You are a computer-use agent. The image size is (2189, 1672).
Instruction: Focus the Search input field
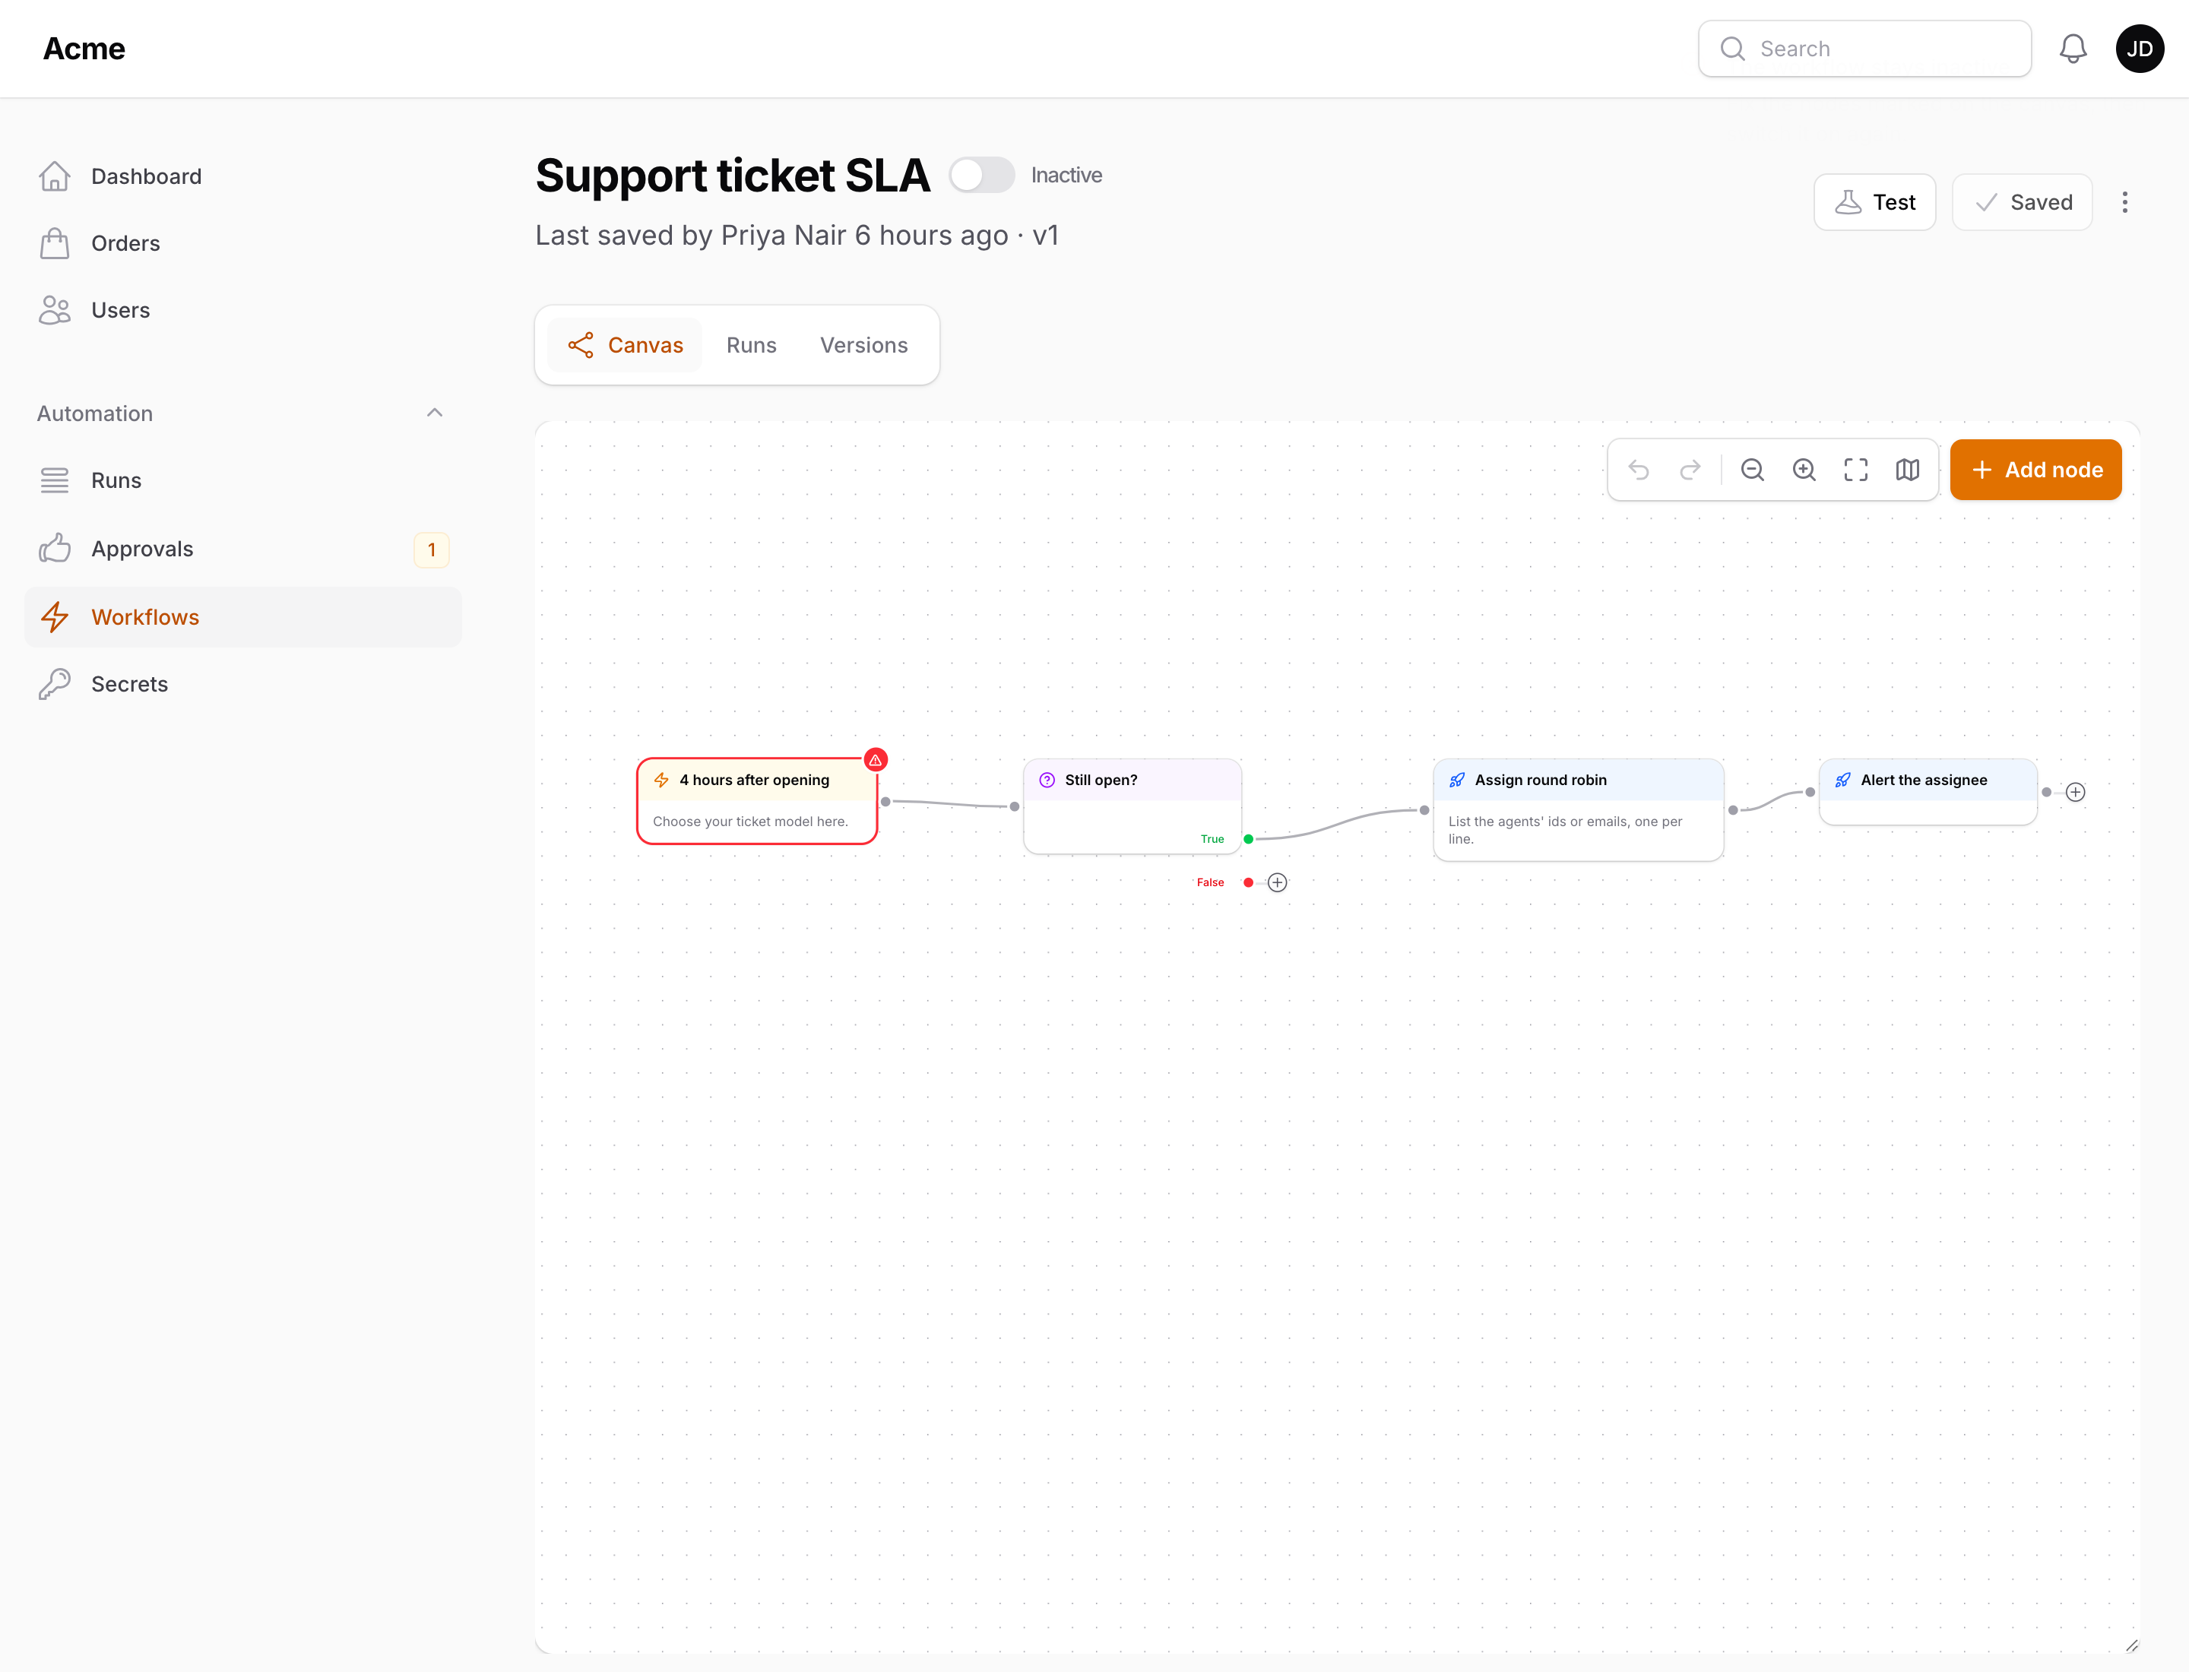point(1864,49)
